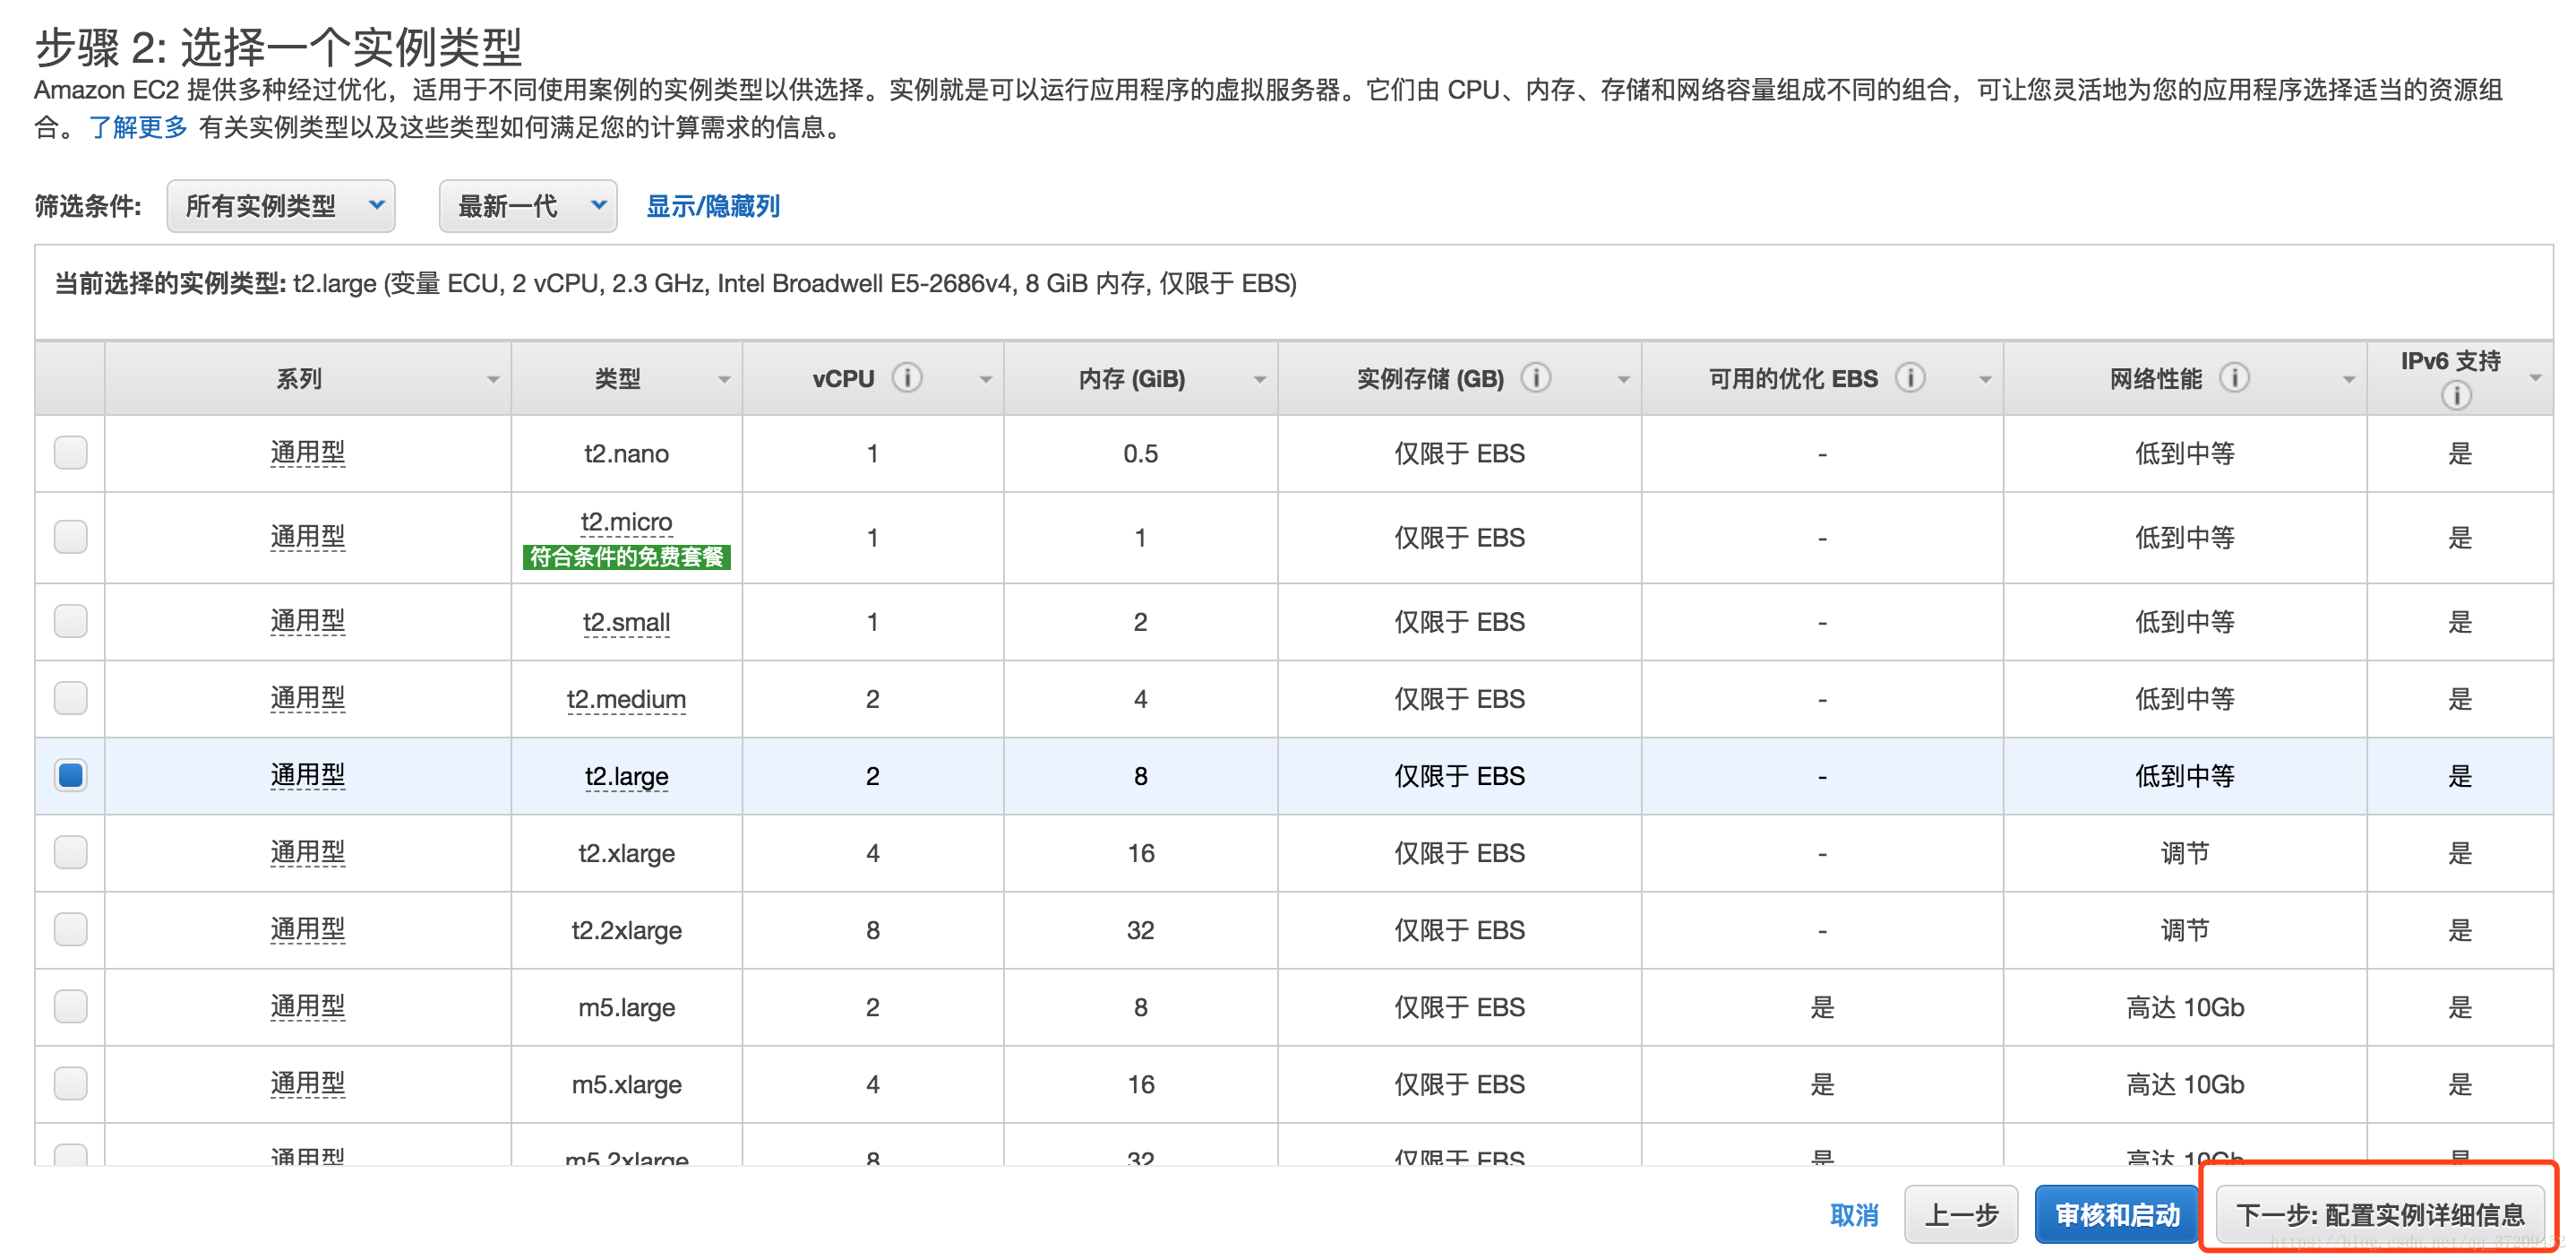Click 仅限于 EBS in the t2.large row
The height and width of the screenshot is (1260, 2576).
(x=1459, y=775)
